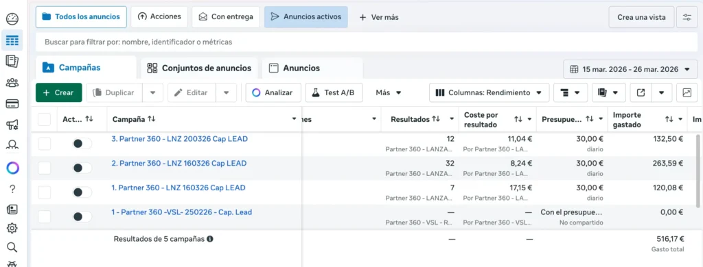Open the settings gear icon in sidebar
This screenshot has width=703, height=267.
coord(12,228)
